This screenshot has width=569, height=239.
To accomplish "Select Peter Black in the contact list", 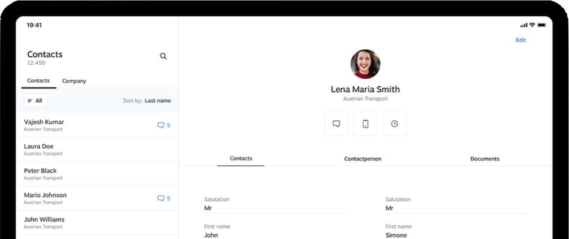I will [x=97, y=174].
